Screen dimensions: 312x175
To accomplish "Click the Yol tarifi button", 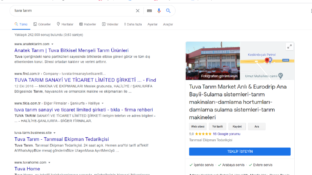I will [218, 127].
